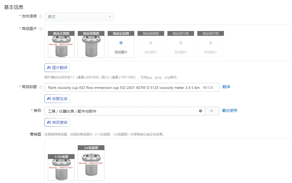Click the help icon next to 商品标题
This screenshot has width=292, height=183.
41,87
